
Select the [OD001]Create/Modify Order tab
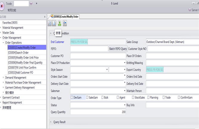point(65,16)
